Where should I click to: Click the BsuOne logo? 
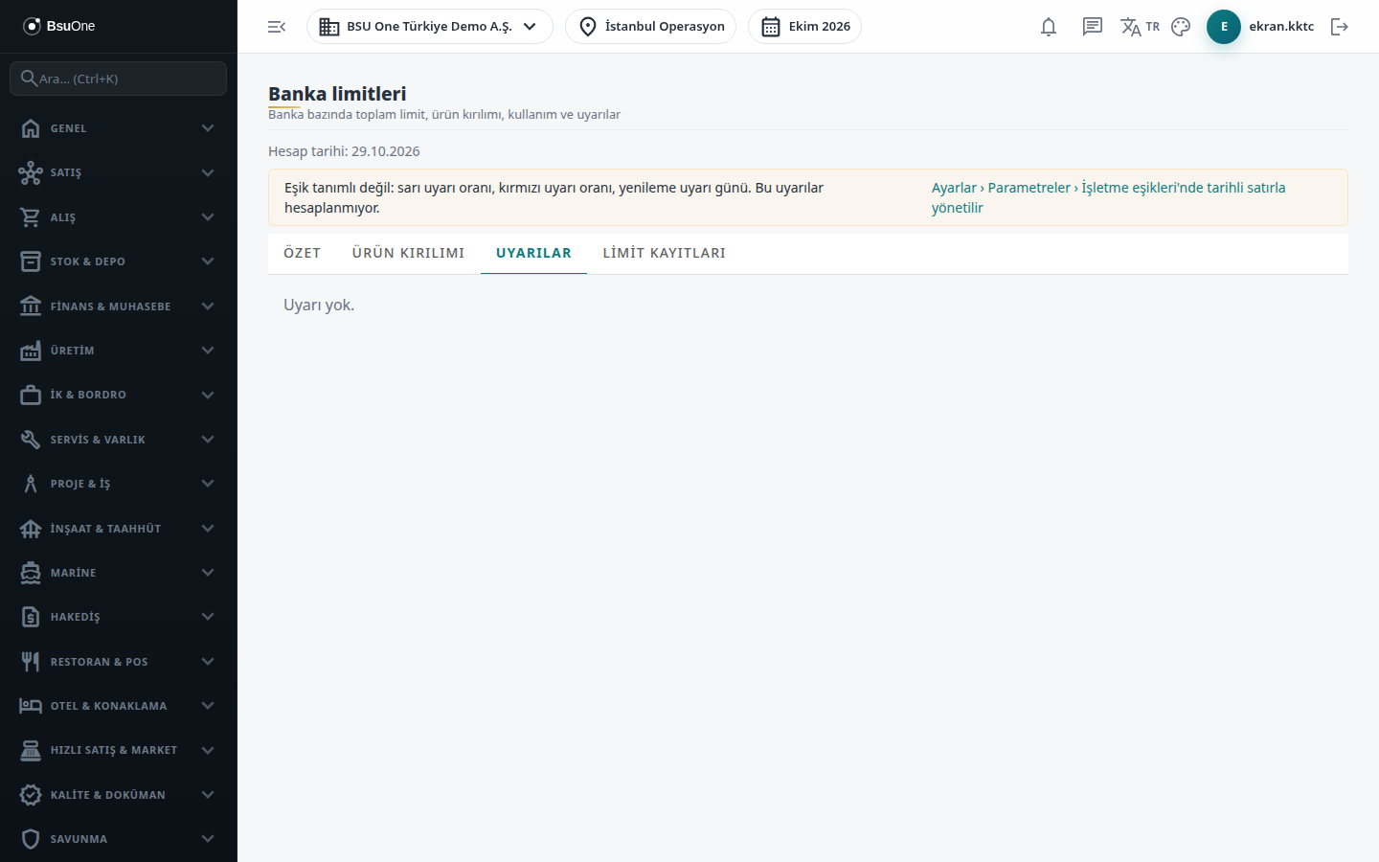pyautogui.click(x=59, y=26)
